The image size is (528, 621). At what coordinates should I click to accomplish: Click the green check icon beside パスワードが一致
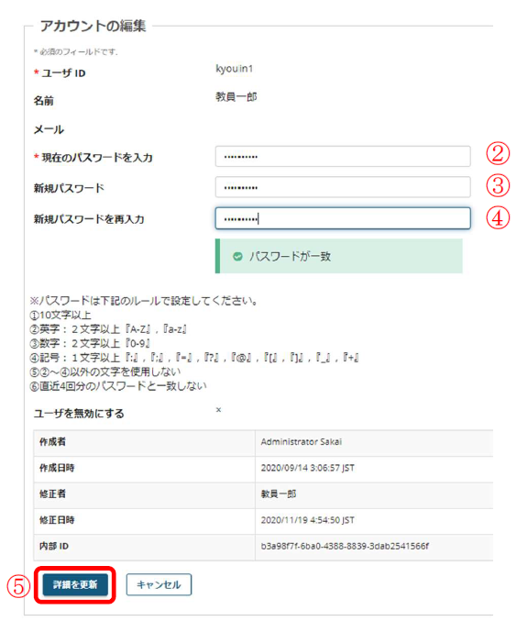pos(237,257)
